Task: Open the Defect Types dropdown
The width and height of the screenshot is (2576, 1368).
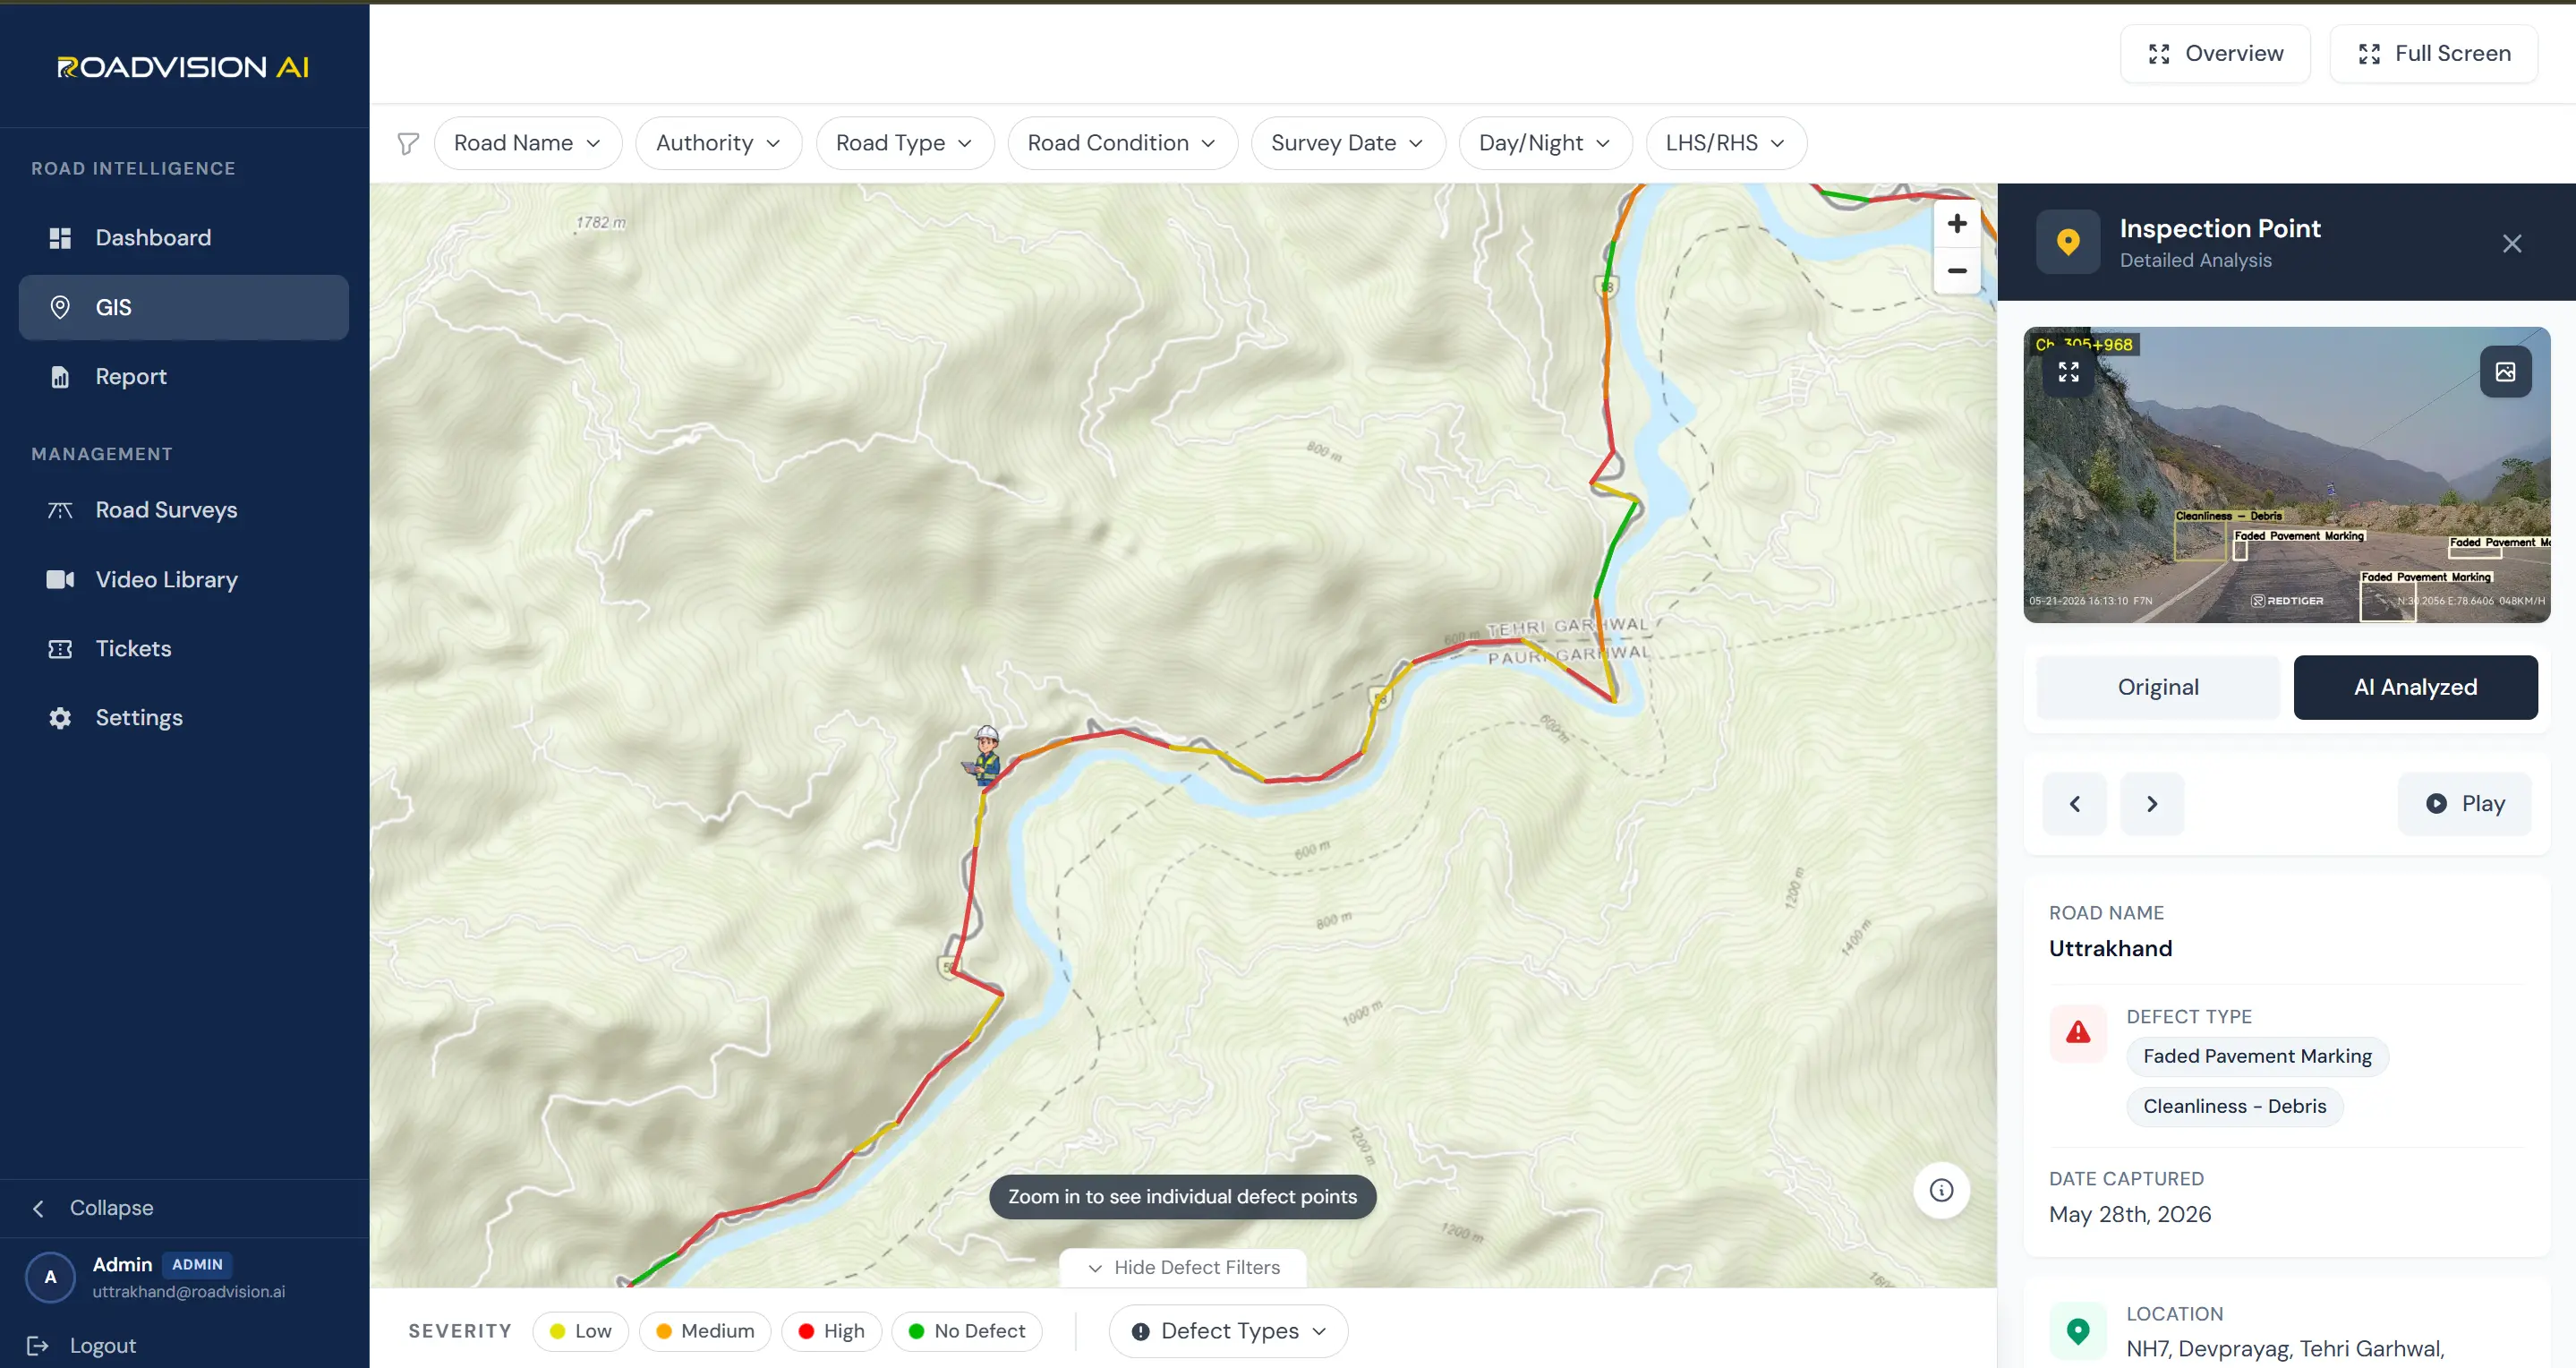Action: tap(1228, 1332)
